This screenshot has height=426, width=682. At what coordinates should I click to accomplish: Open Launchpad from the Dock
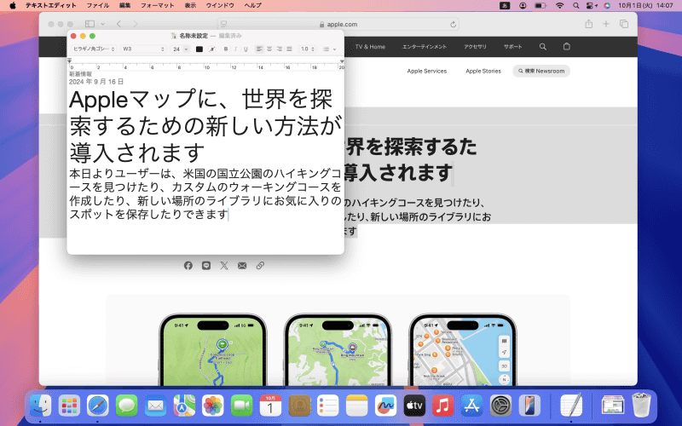pos(69,406)
